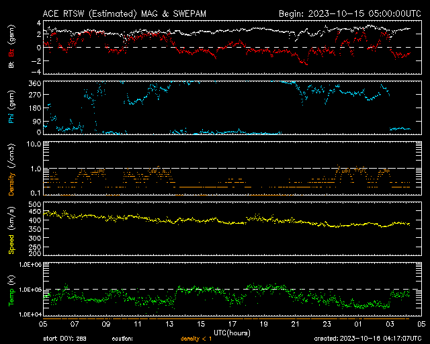Click the '09' hour label on time axis

click(x=106, y=324)
